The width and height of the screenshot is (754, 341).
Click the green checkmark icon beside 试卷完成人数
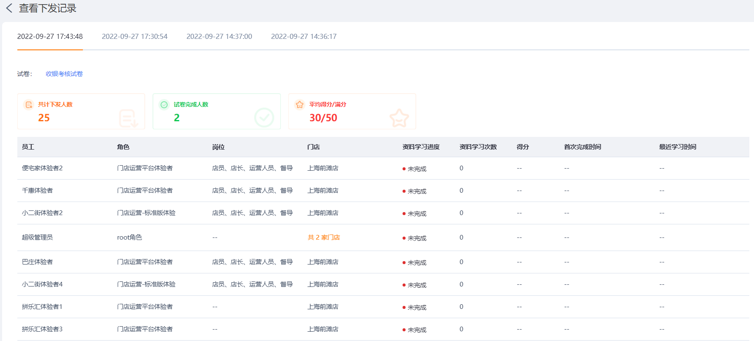point(164,105)
